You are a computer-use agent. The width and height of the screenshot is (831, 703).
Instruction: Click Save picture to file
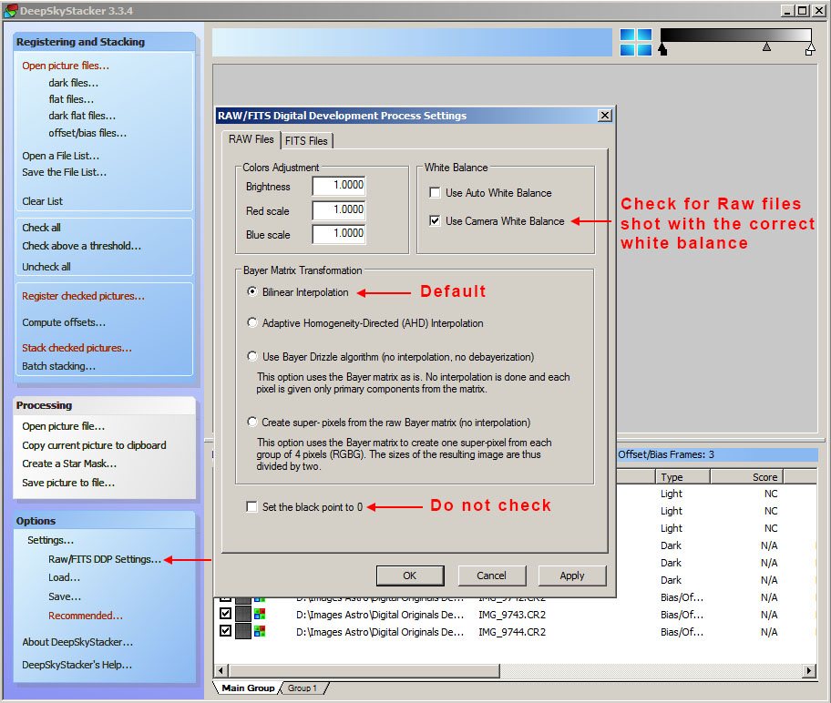coord(68,483)
